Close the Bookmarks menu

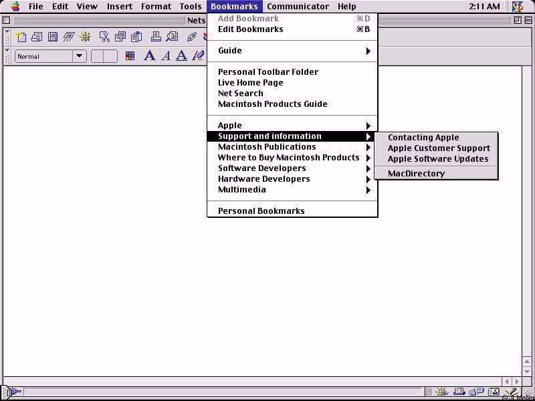click(235, 7)
